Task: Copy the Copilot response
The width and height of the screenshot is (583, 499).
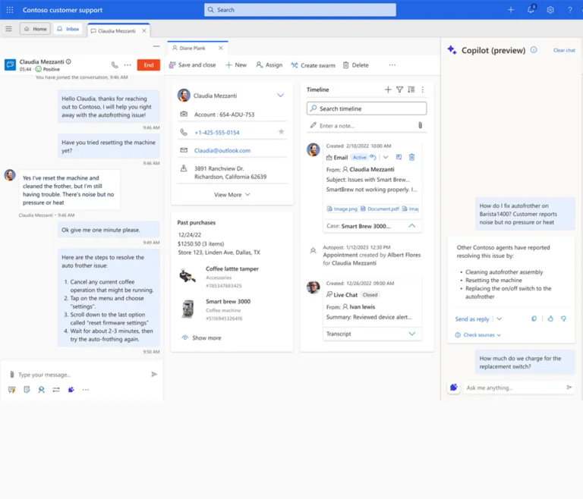Action: pos(534,319)
